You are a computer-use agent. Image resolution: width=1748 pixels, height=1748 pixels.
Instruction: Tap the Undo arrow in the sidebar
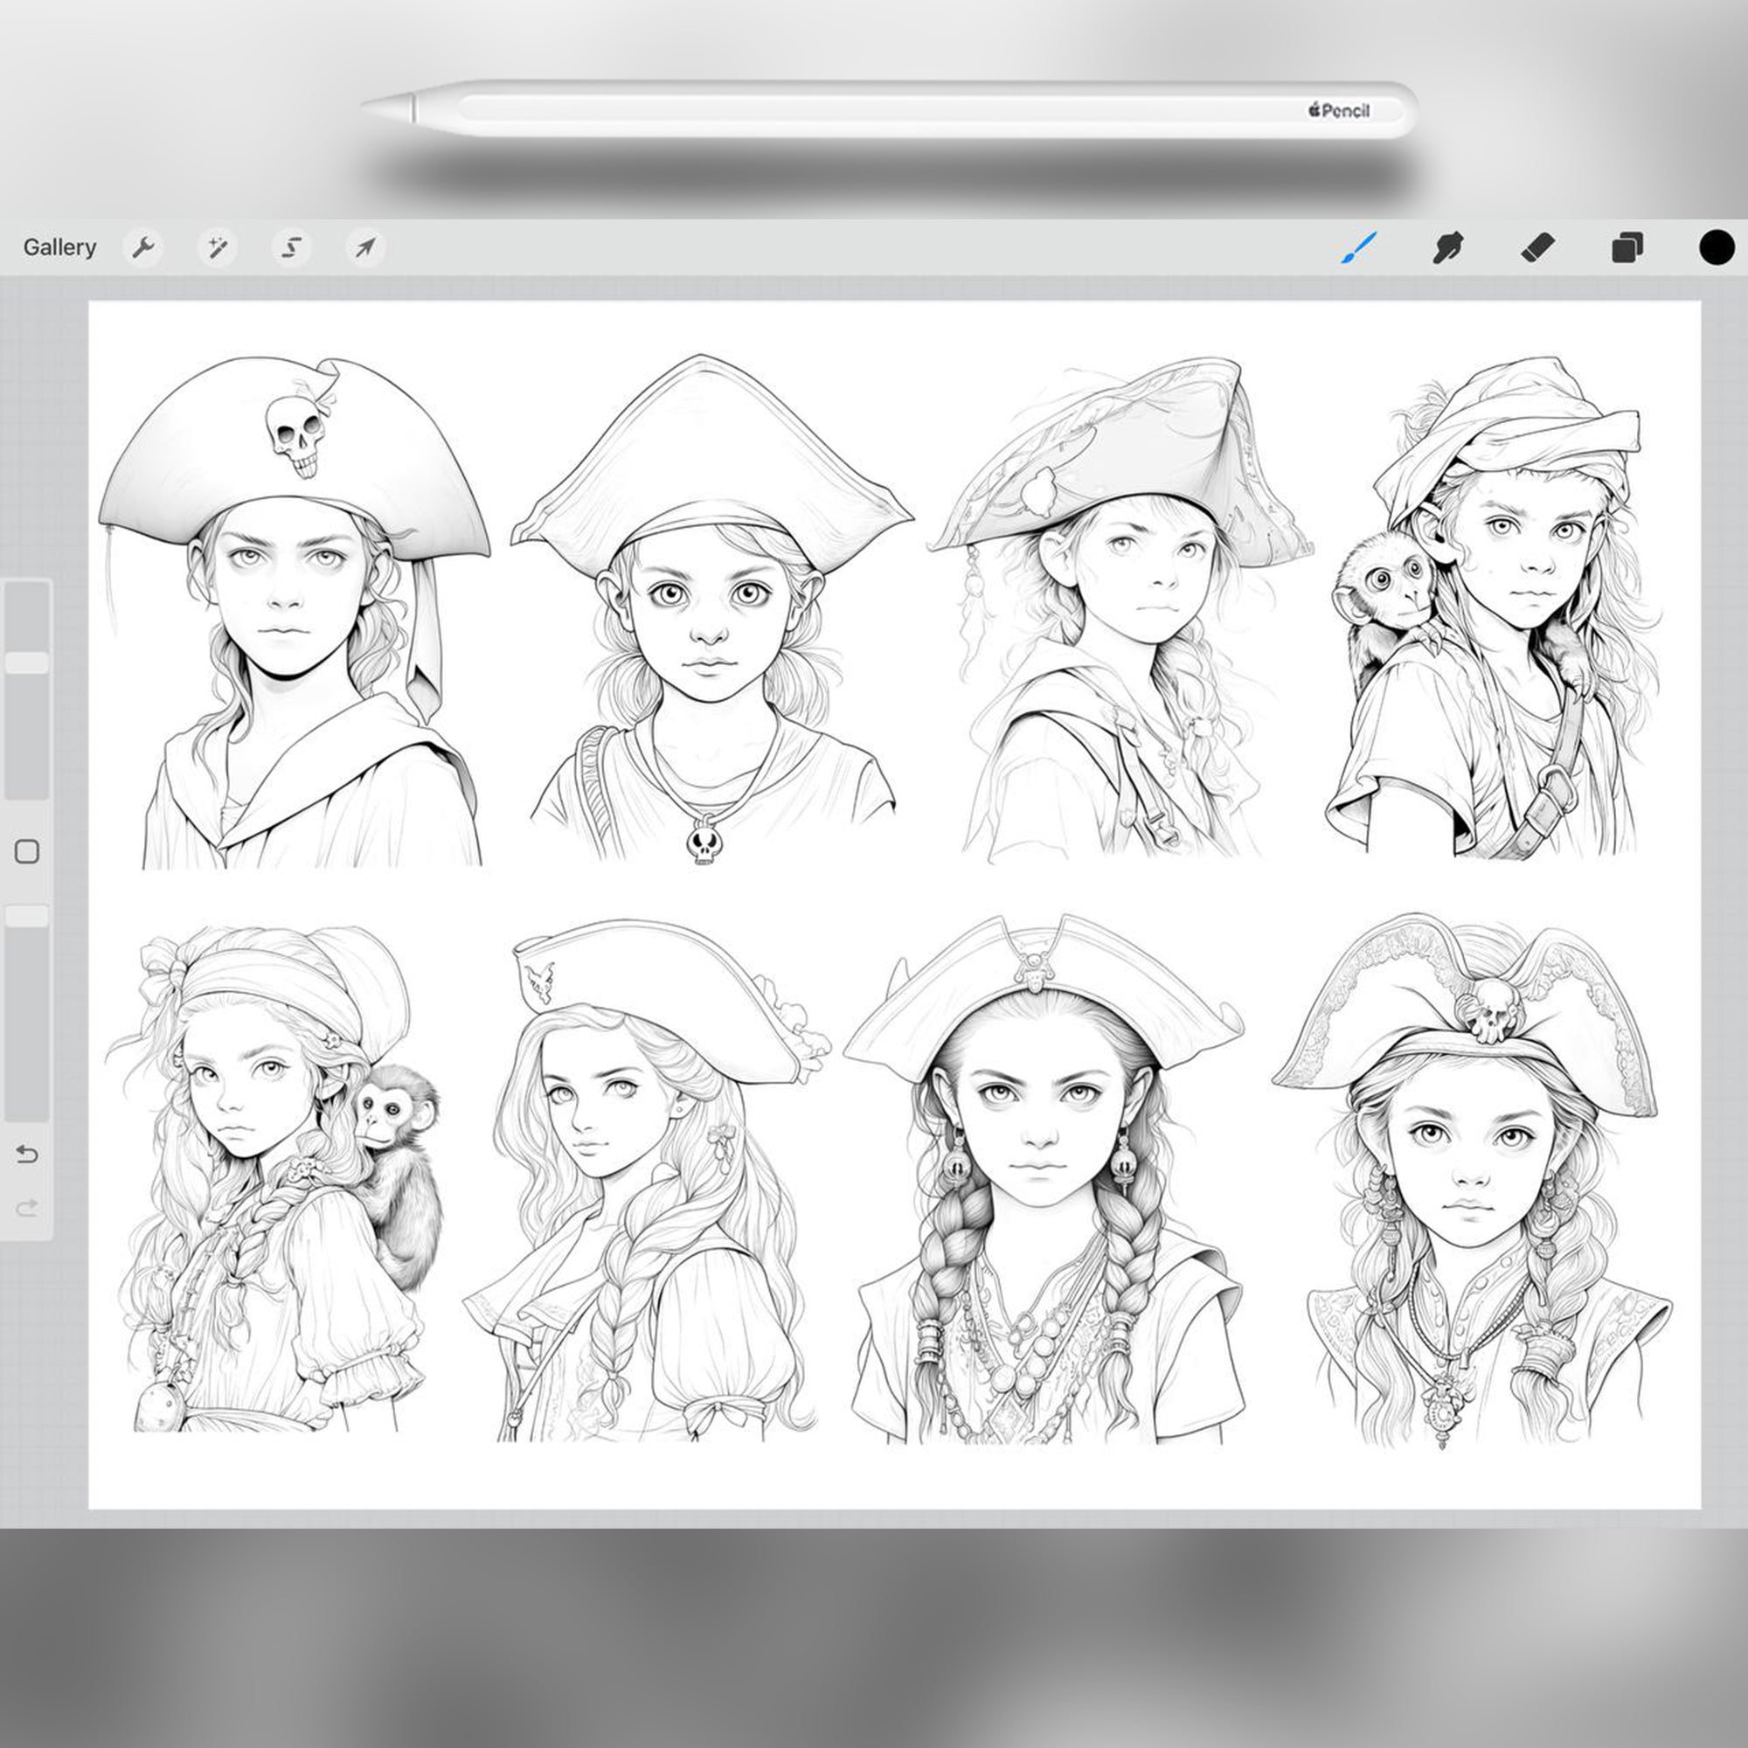click(27, 1154)
